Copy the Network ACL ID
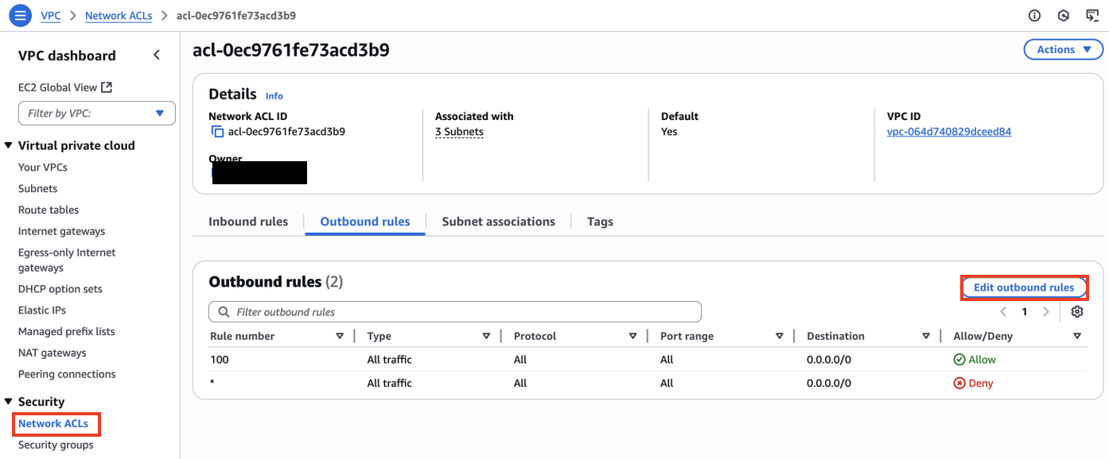Screen dimensions: 1109x459 tap(217, 132)
